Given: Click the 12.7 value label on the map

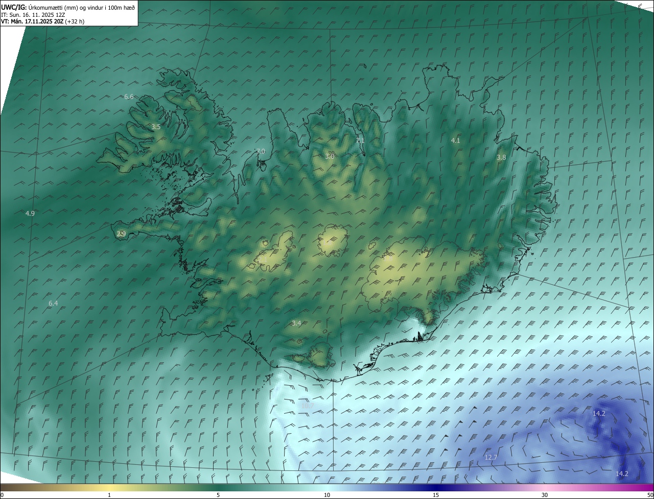Looking at the screenshot, I should 491,457.
